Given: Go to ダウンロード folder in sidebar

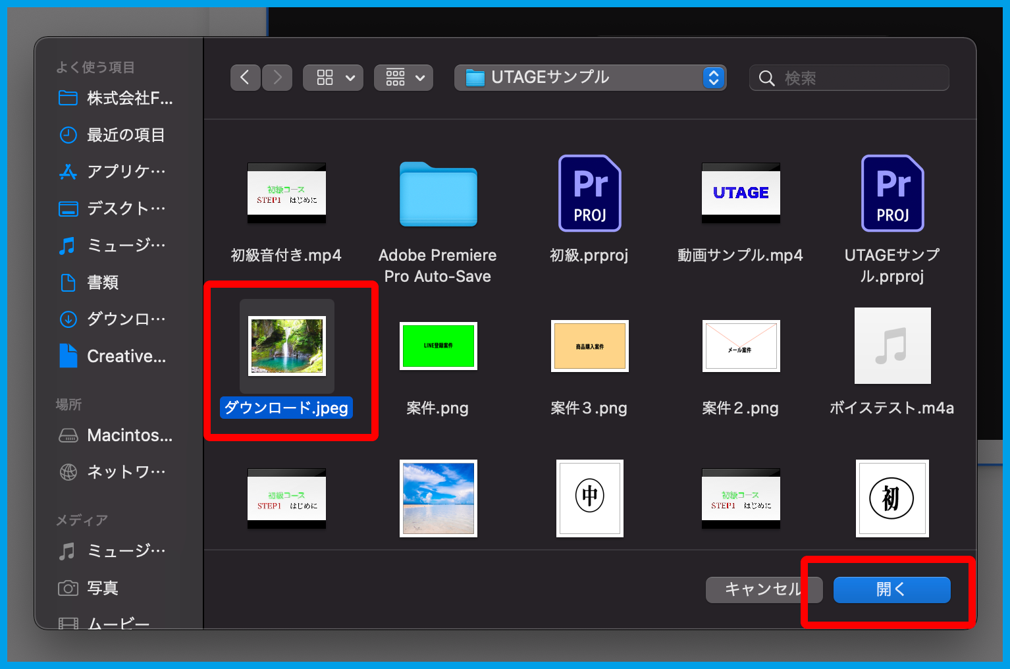Looking at the screenshot, I should [x=125, y=319].
